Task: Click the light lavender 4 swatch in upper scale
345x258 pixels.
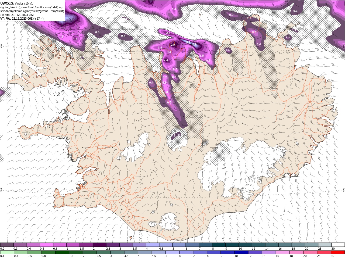Action: click(x=152, y=245)
